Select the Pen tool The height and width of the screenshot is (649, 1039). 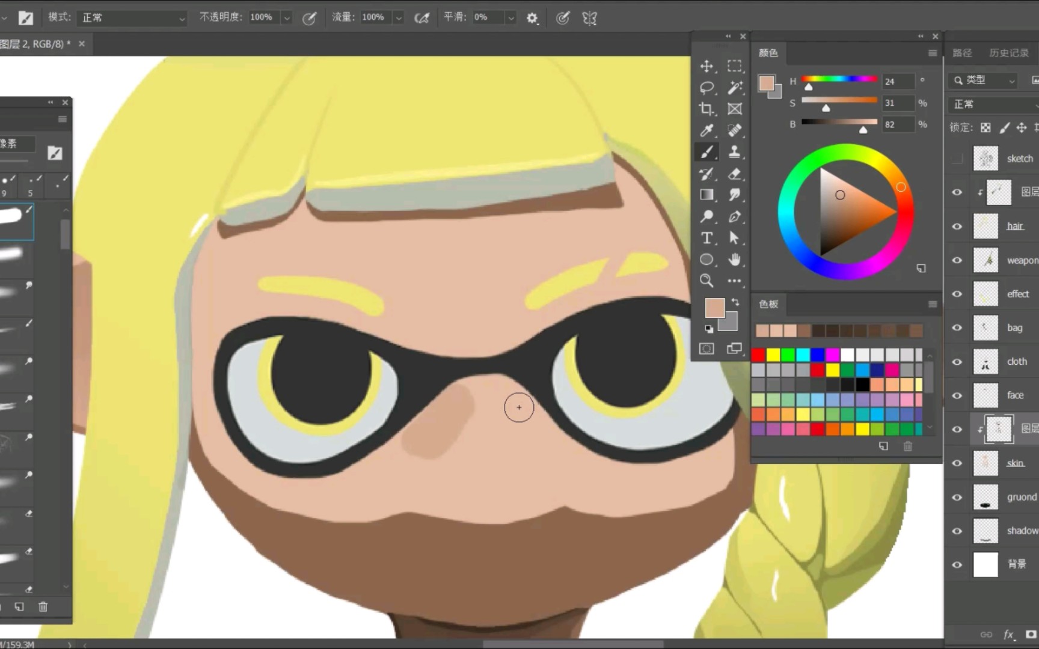click(734, 216)
